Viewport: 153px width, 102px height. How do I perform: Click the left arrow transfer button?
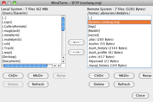[x=76, y=42]
